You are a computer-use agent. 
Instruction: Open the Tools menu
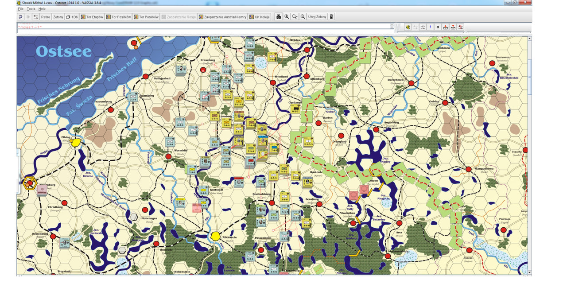(31, 9)
